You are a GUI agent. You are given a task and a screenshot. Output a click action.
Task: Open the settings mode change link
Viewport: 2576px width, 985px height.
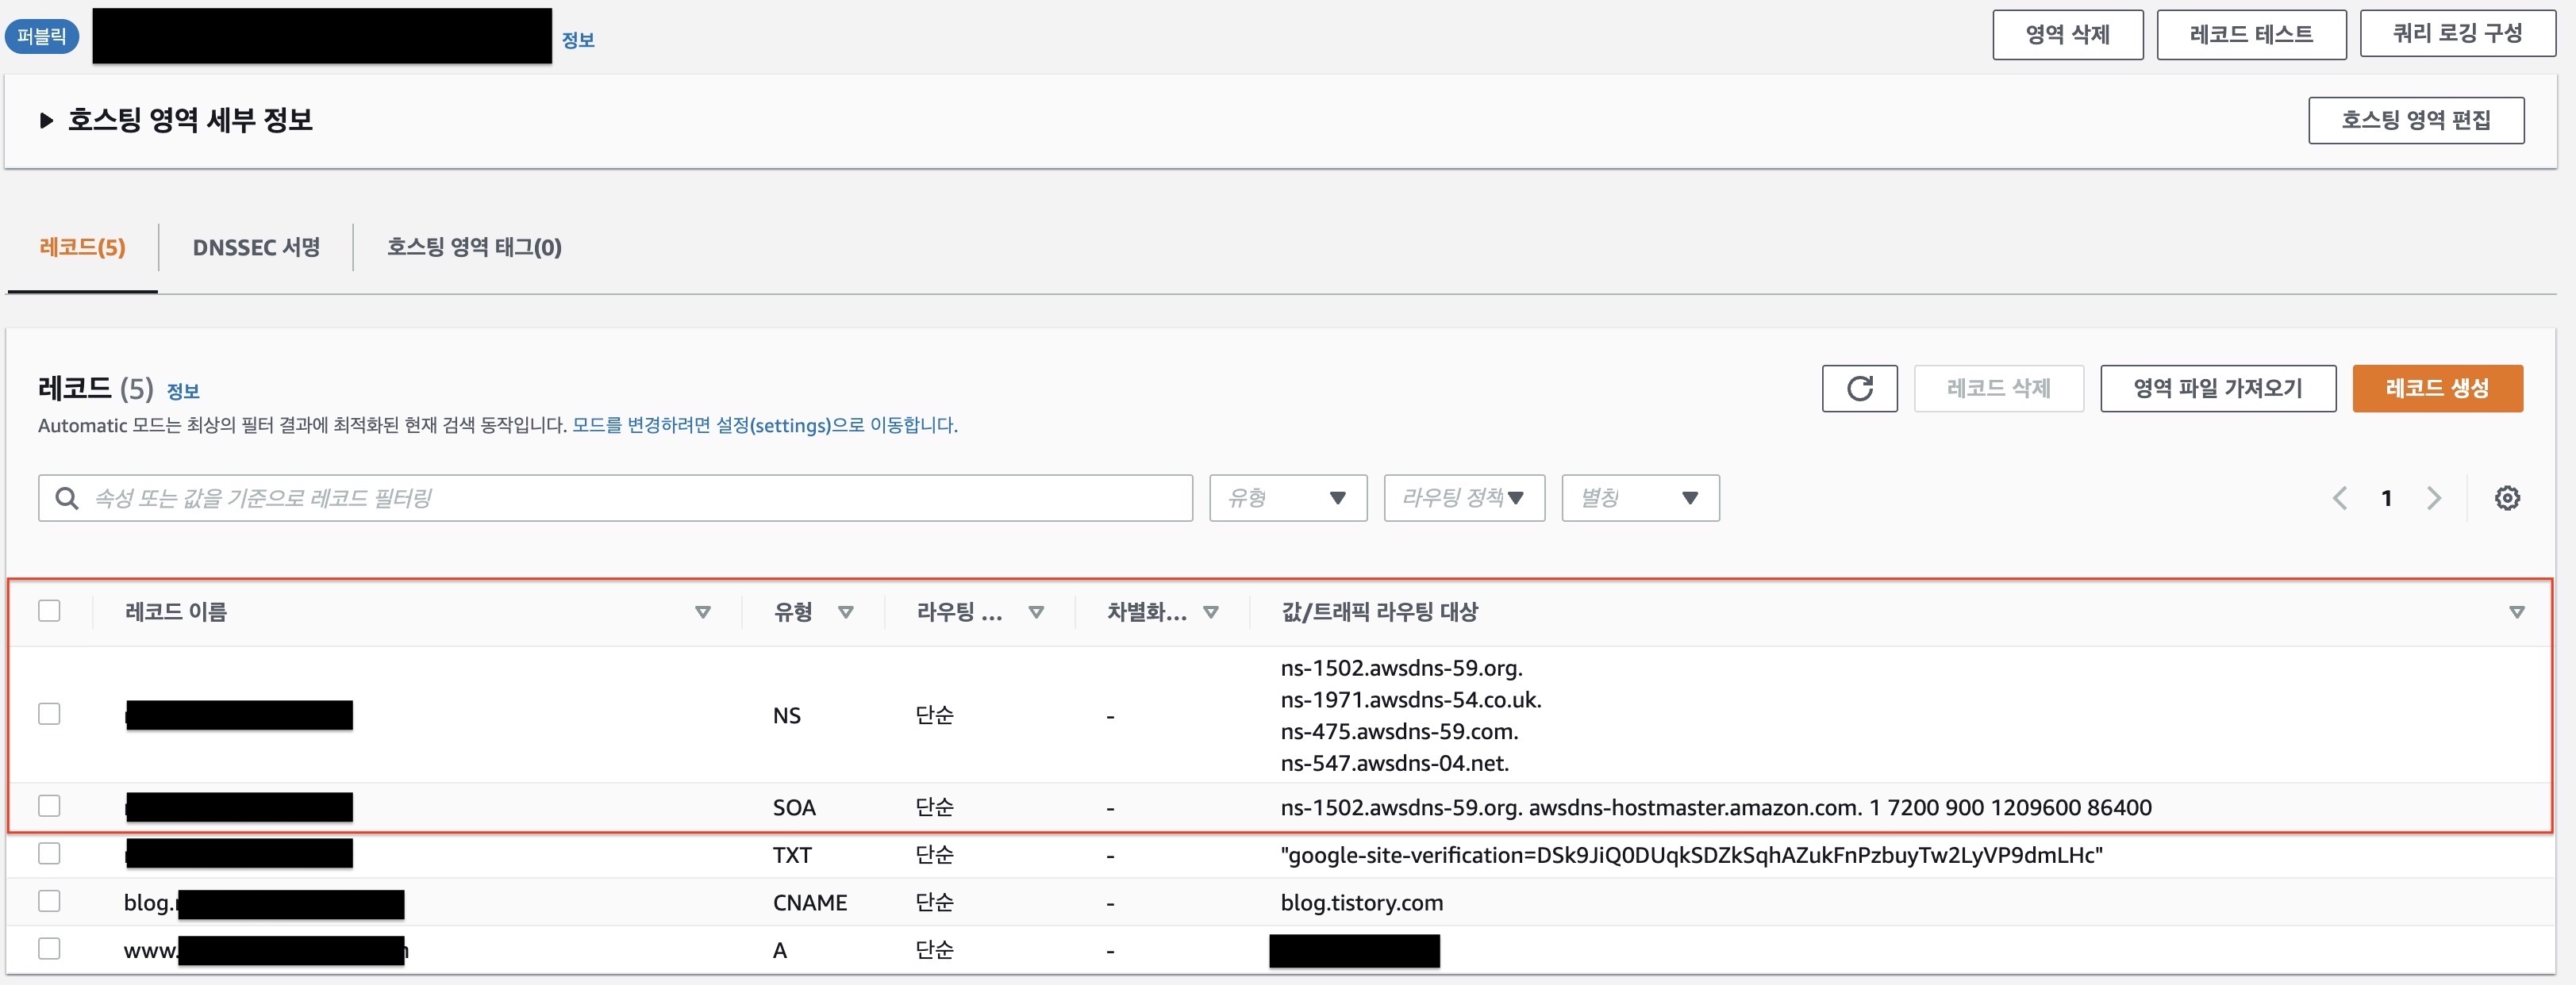click(x=764, y=426)
